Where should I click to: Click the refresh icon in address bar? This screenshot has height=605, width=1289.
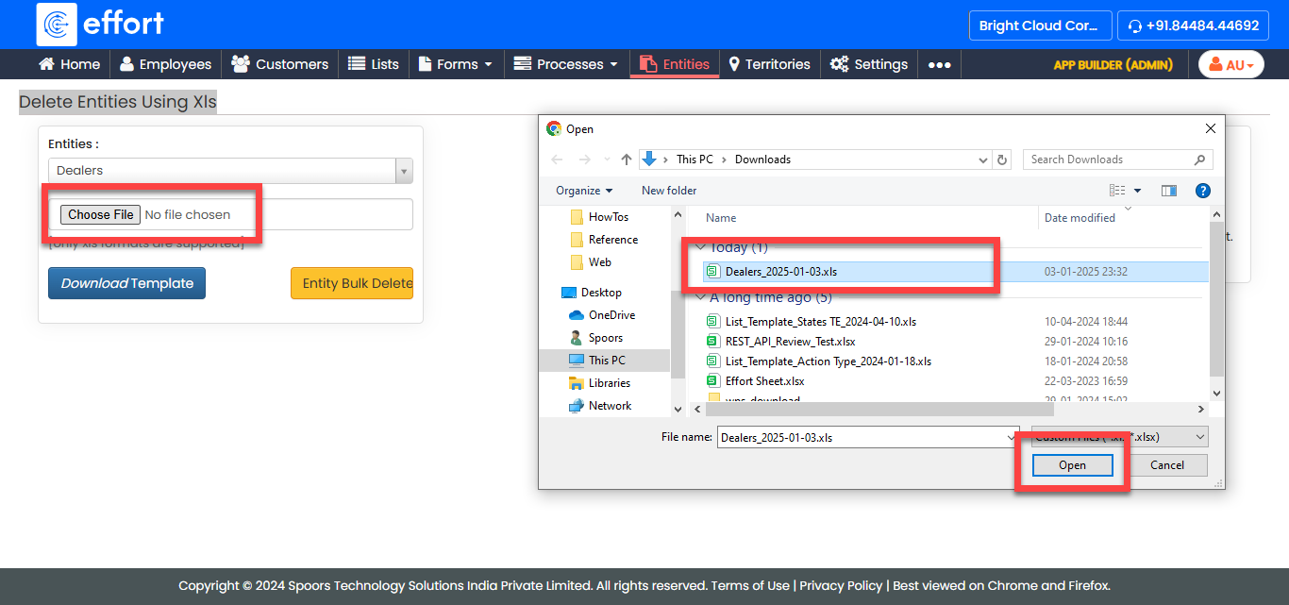coord(1002,160)
